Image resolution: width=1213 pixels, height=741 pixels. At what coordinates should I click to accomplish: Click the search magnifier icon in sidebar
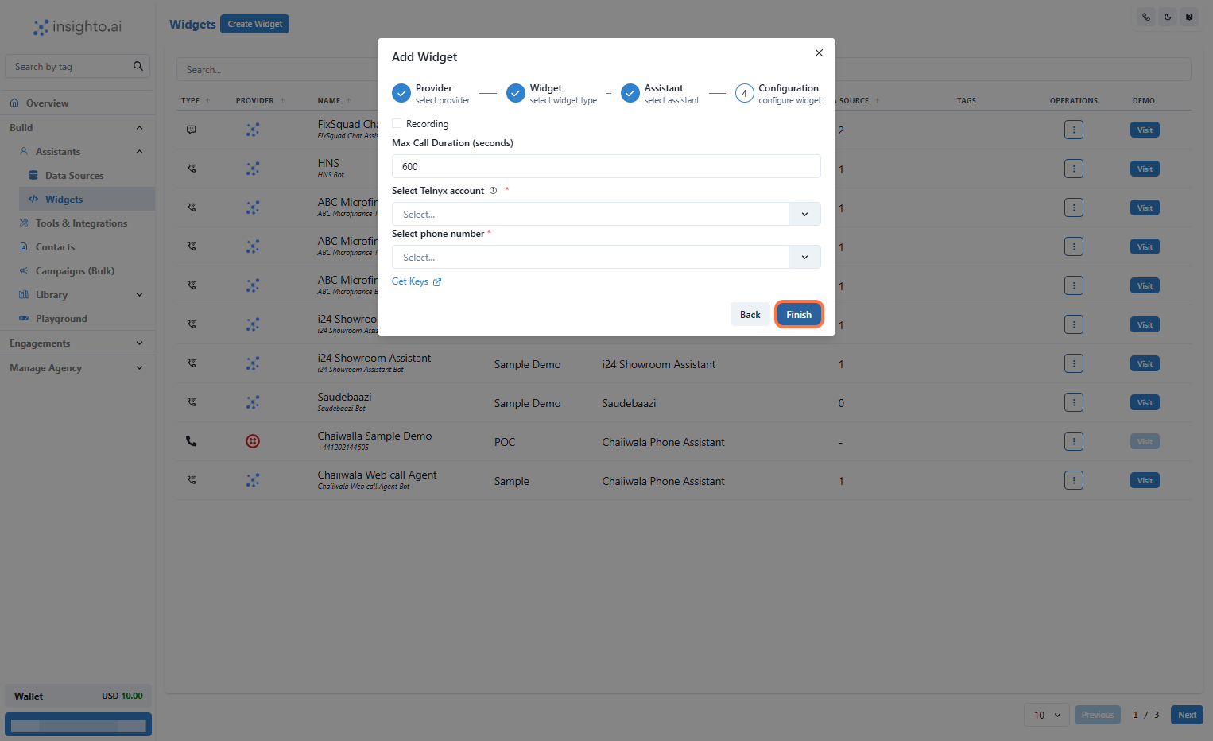(x=138, y=66)
